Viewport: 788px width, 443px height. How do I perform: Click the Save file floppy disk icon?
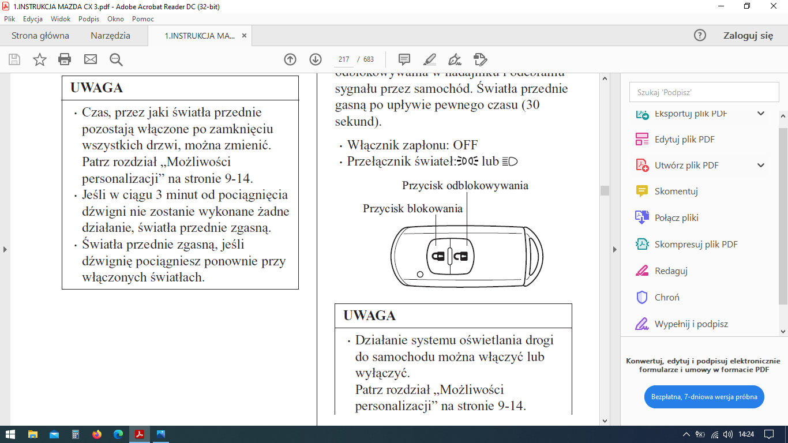coord(14,59)
